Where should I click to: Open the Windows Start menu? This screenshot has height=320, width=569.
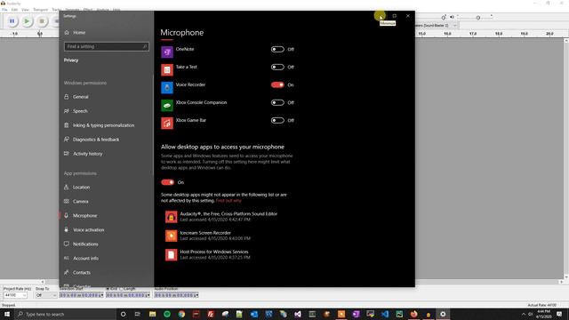click(x=7, y=314)
